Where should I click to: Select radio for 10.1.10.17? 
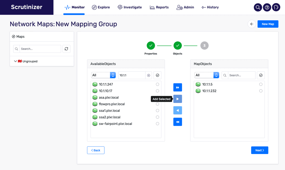[157, 91]
